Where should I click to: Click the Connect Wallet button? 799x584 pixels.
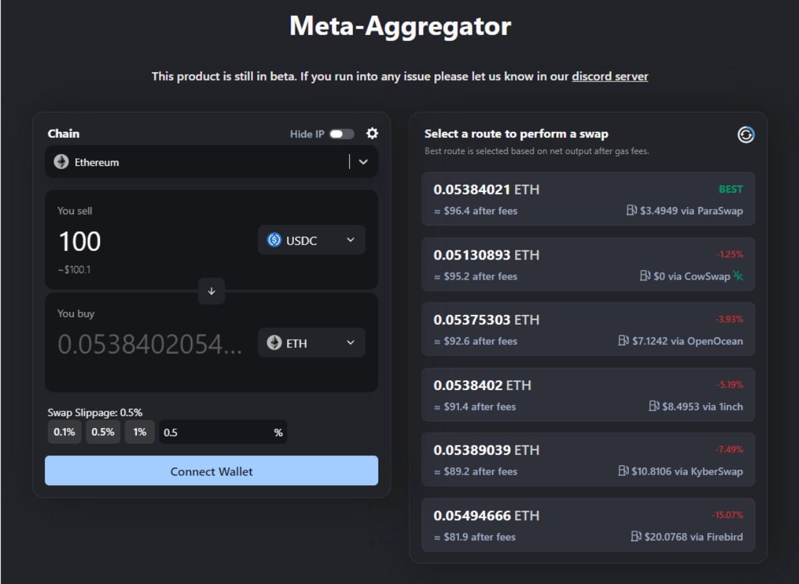pos(211,471)
